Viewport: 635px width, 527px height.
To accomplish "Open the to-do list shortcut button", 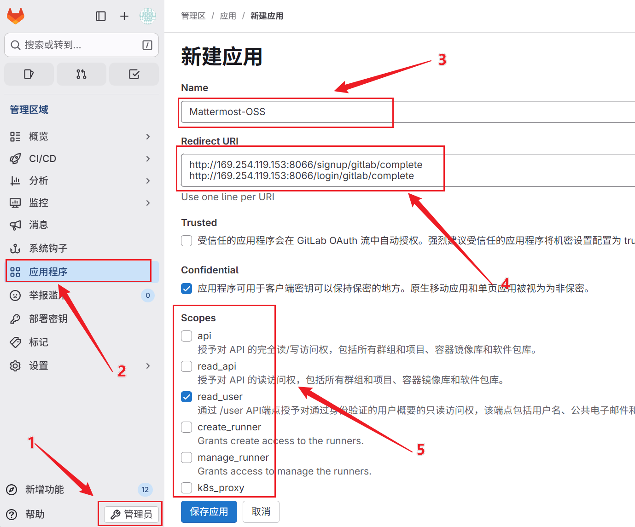I will click(134, 74).
